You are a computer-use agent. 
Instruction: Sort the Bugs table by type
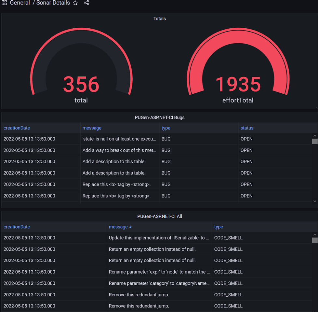click(x=166, y=128)
